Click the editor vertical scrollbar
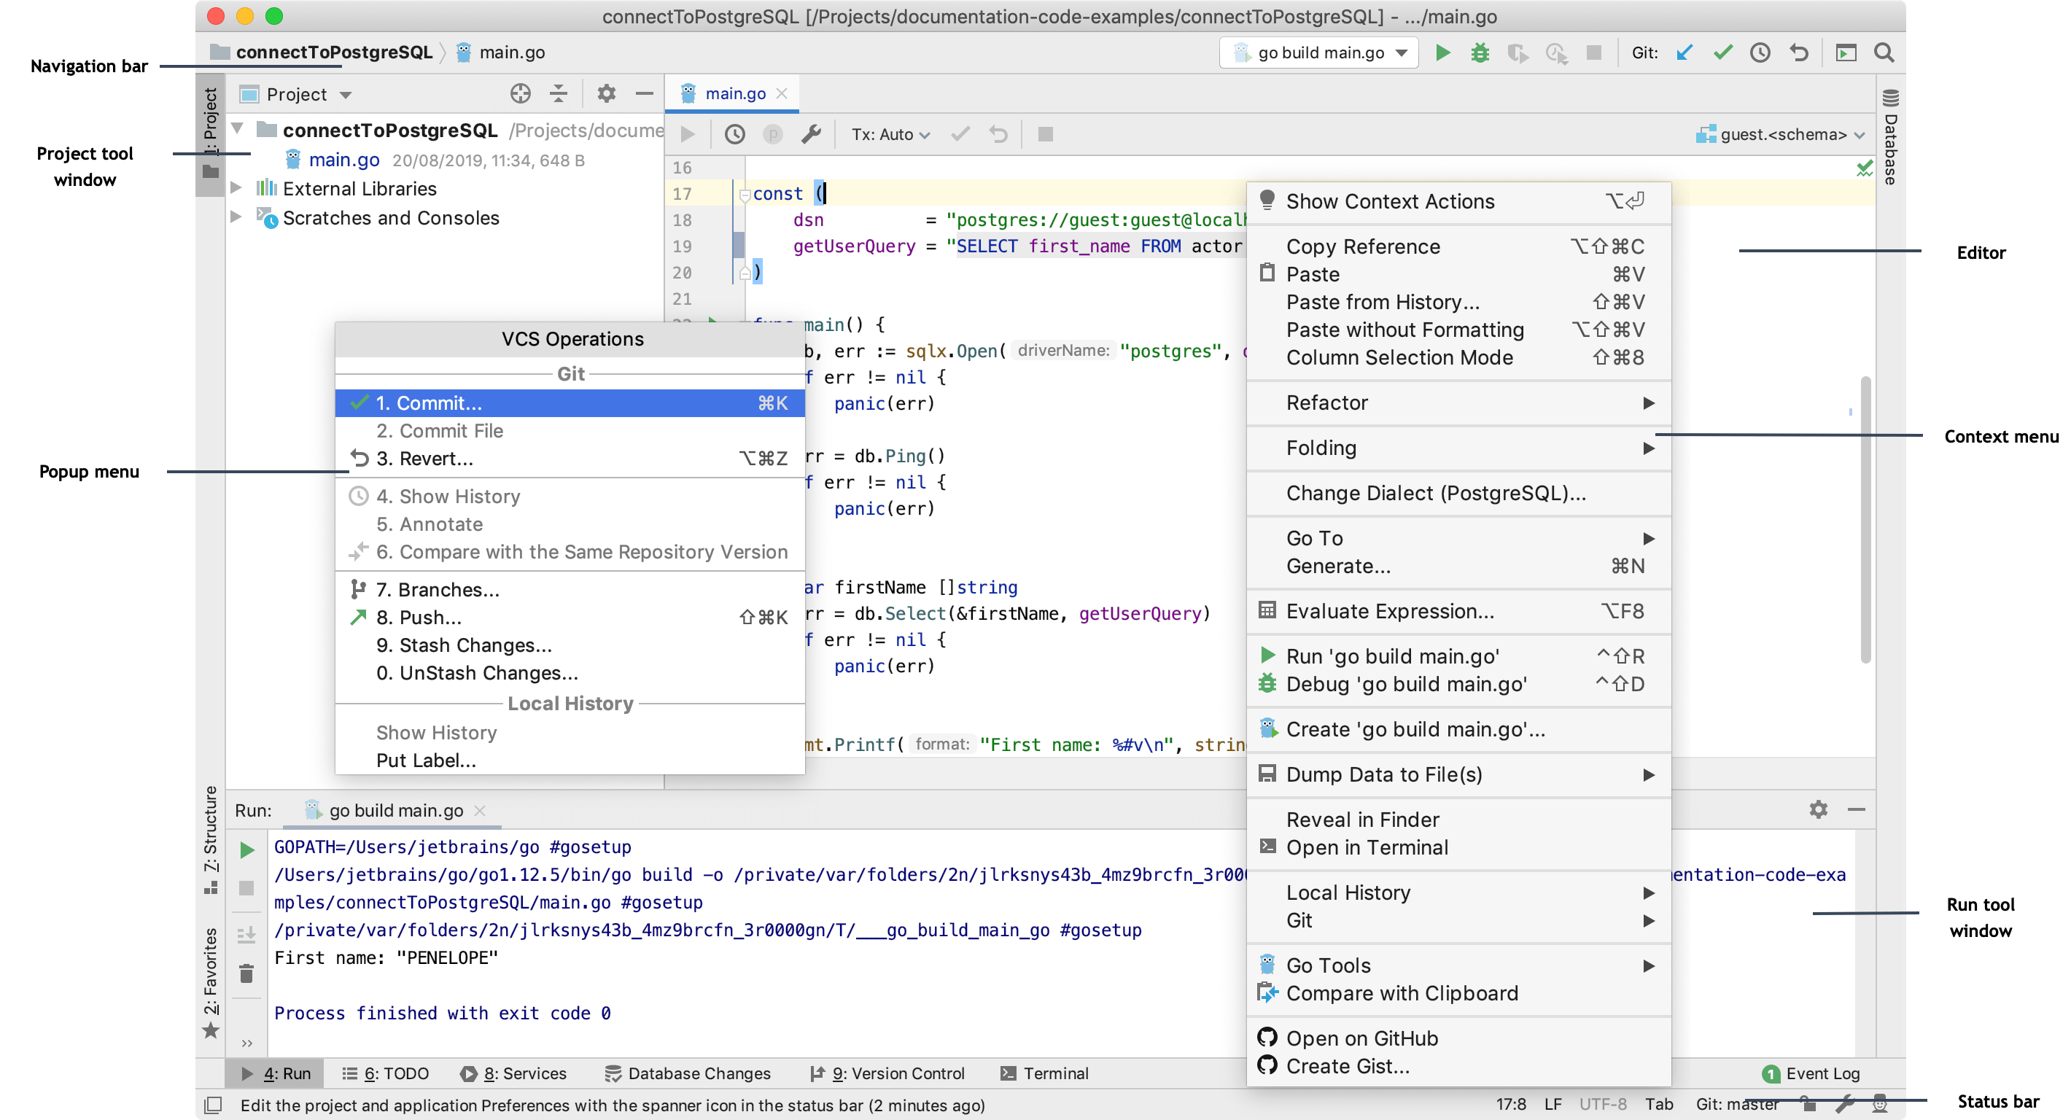Viewport: 2071px width, 1120px height. [1865, 519]
